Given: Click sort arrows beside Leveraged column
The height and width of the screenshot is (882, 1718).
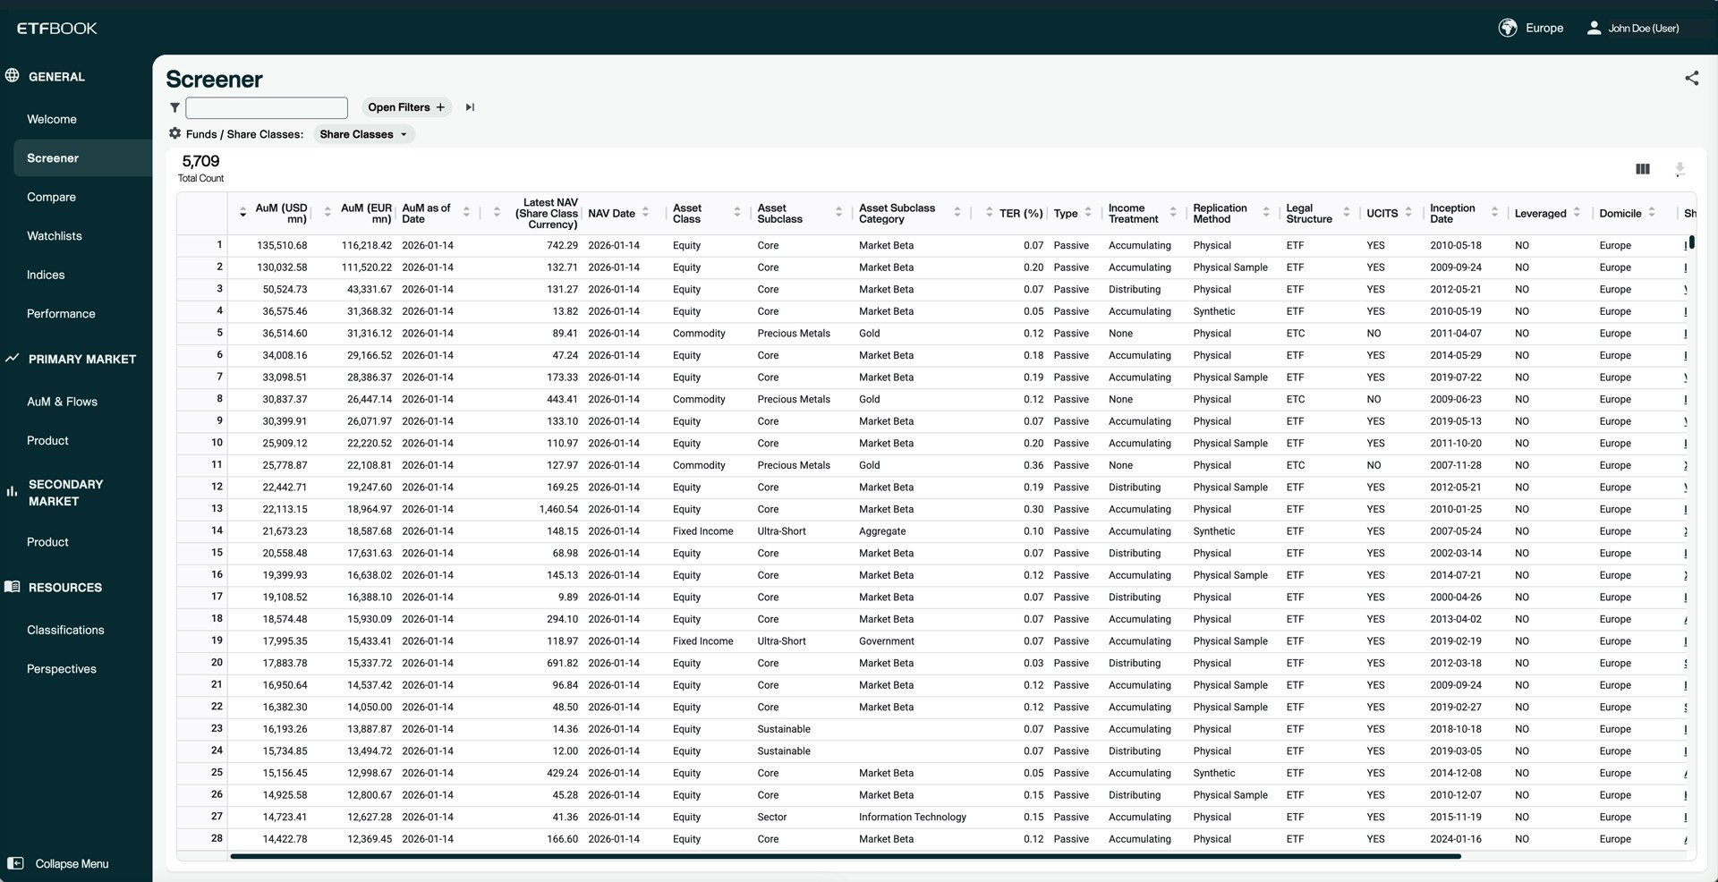Looking at the screenshot, I should pos(1577,213).
